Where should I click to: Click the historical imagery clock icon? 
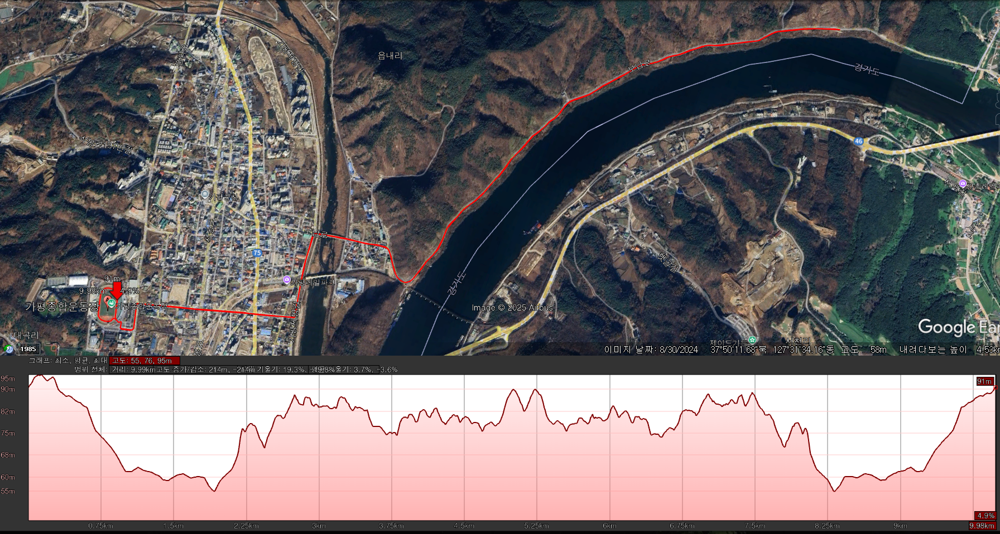tap(8, 349)
